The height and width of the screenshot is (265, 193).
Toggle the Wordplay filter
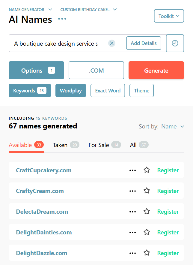point(71,91)
